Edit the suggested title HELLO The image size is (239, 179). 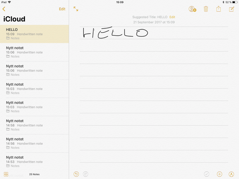(x=172, y=17)
